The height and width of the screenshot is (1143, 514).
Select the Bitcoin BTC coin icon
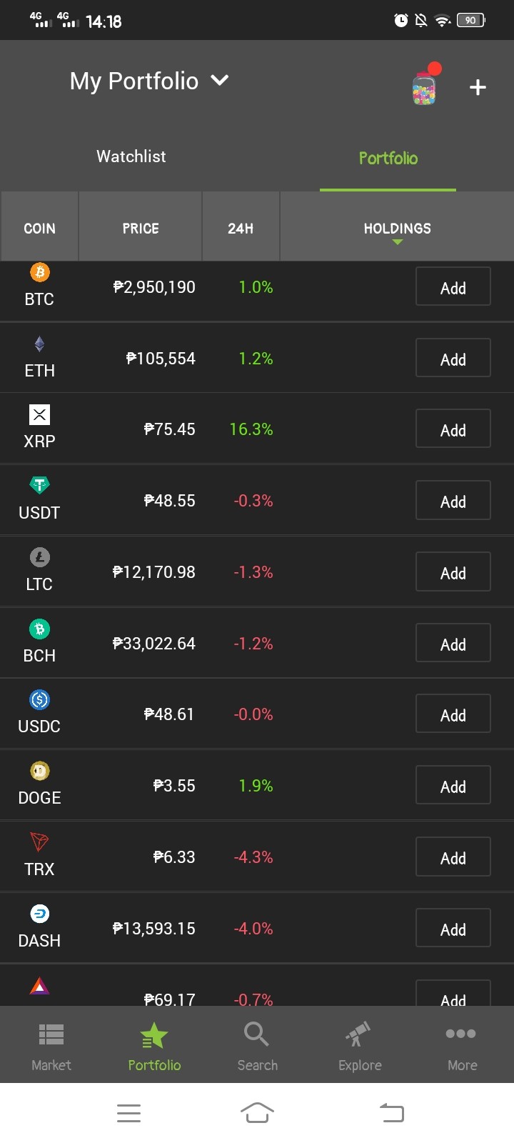40,272
